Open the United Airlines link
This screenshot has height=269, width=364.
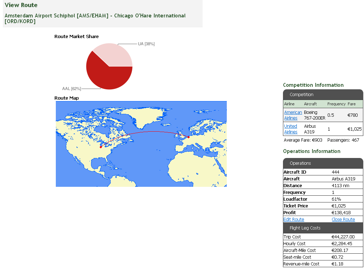290,129
